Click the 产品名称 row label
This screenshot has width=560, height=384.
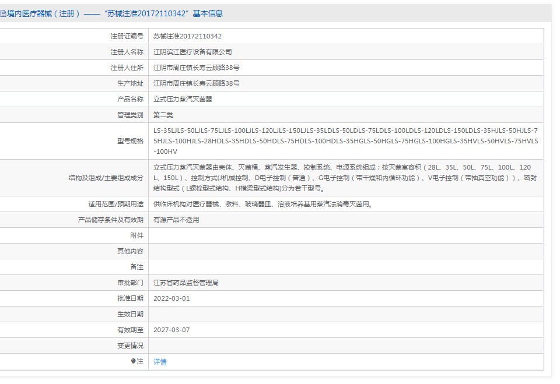pos(130,99)
